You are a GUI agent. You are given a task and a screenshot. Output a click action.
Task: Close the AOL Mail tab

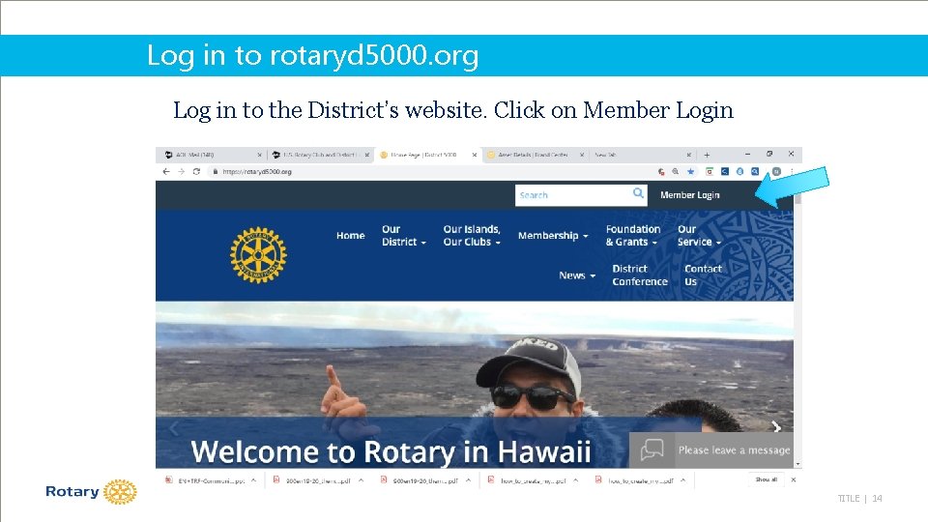(x=259, y=155)
